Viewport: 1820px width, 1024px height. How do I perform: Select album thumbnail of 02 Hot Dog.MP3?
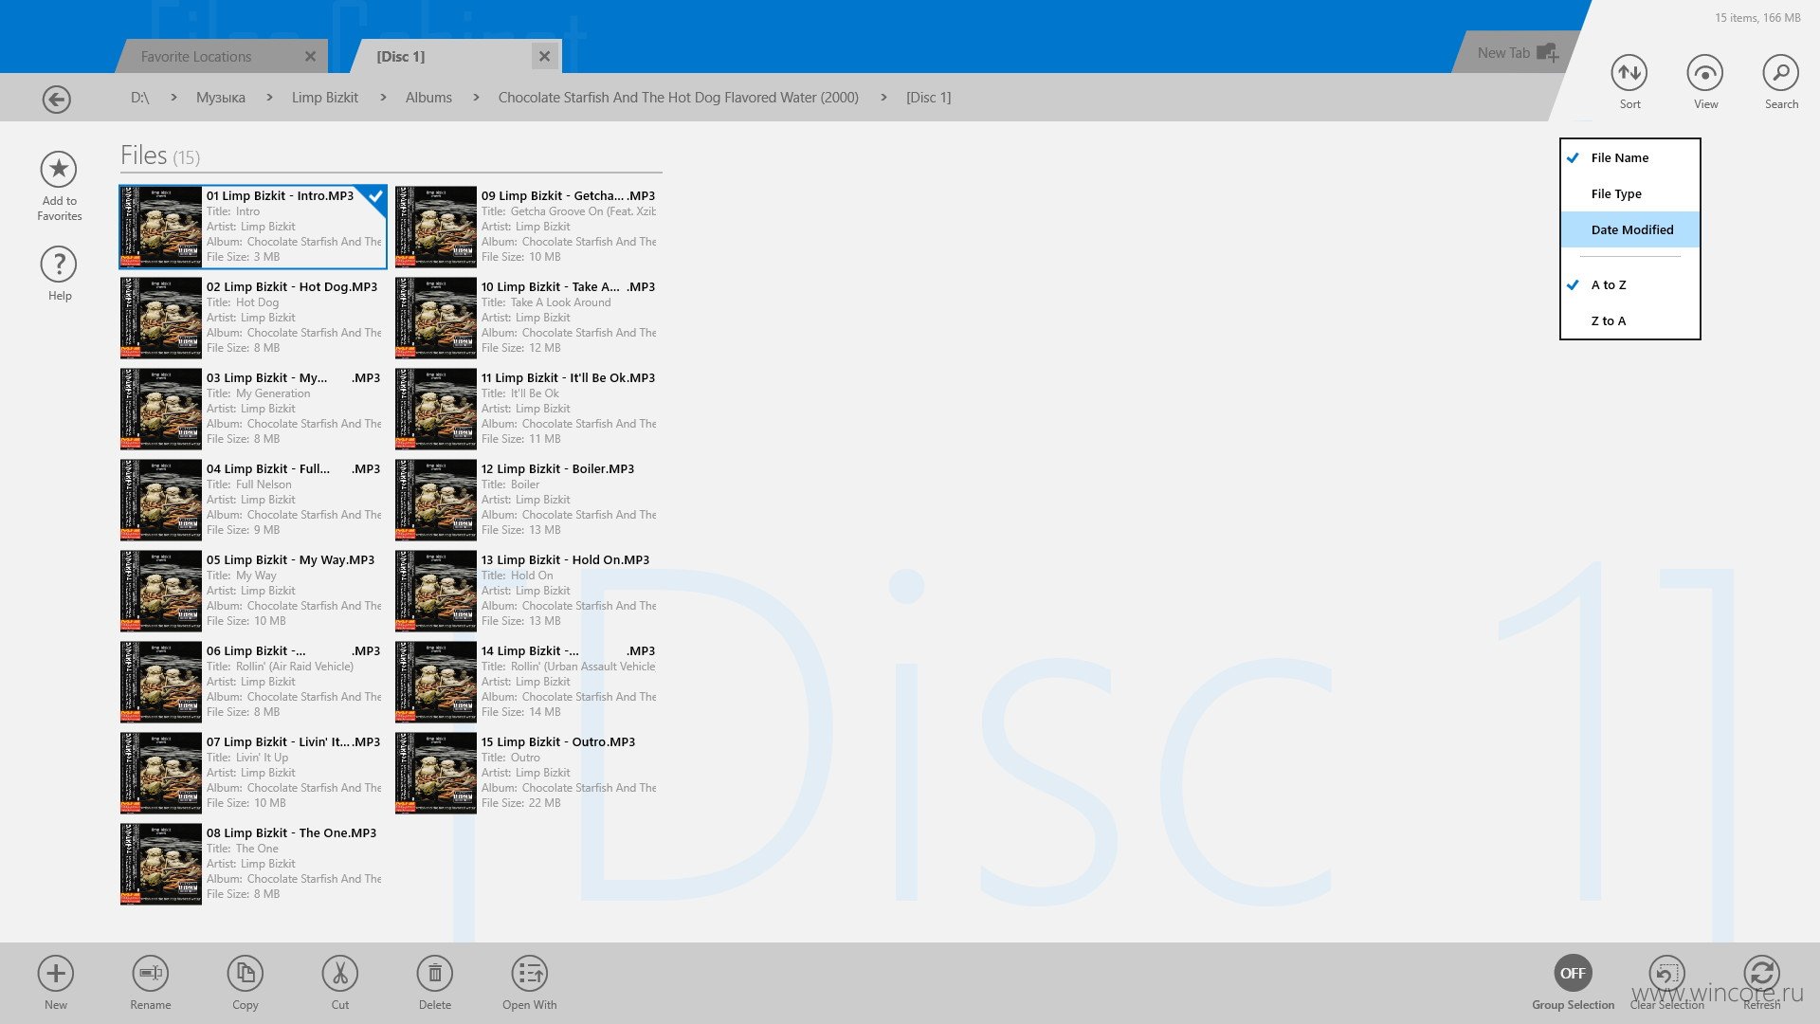tap(161, 318)
